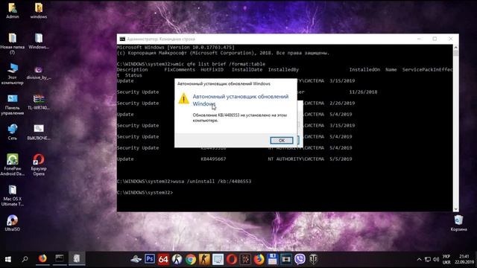Open the network icon in system tray

pyautogui.click(x=428, y=260)
